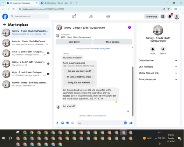
Task: Click the Find friends button
Action: pyautogui.click(x=151, y=17)
